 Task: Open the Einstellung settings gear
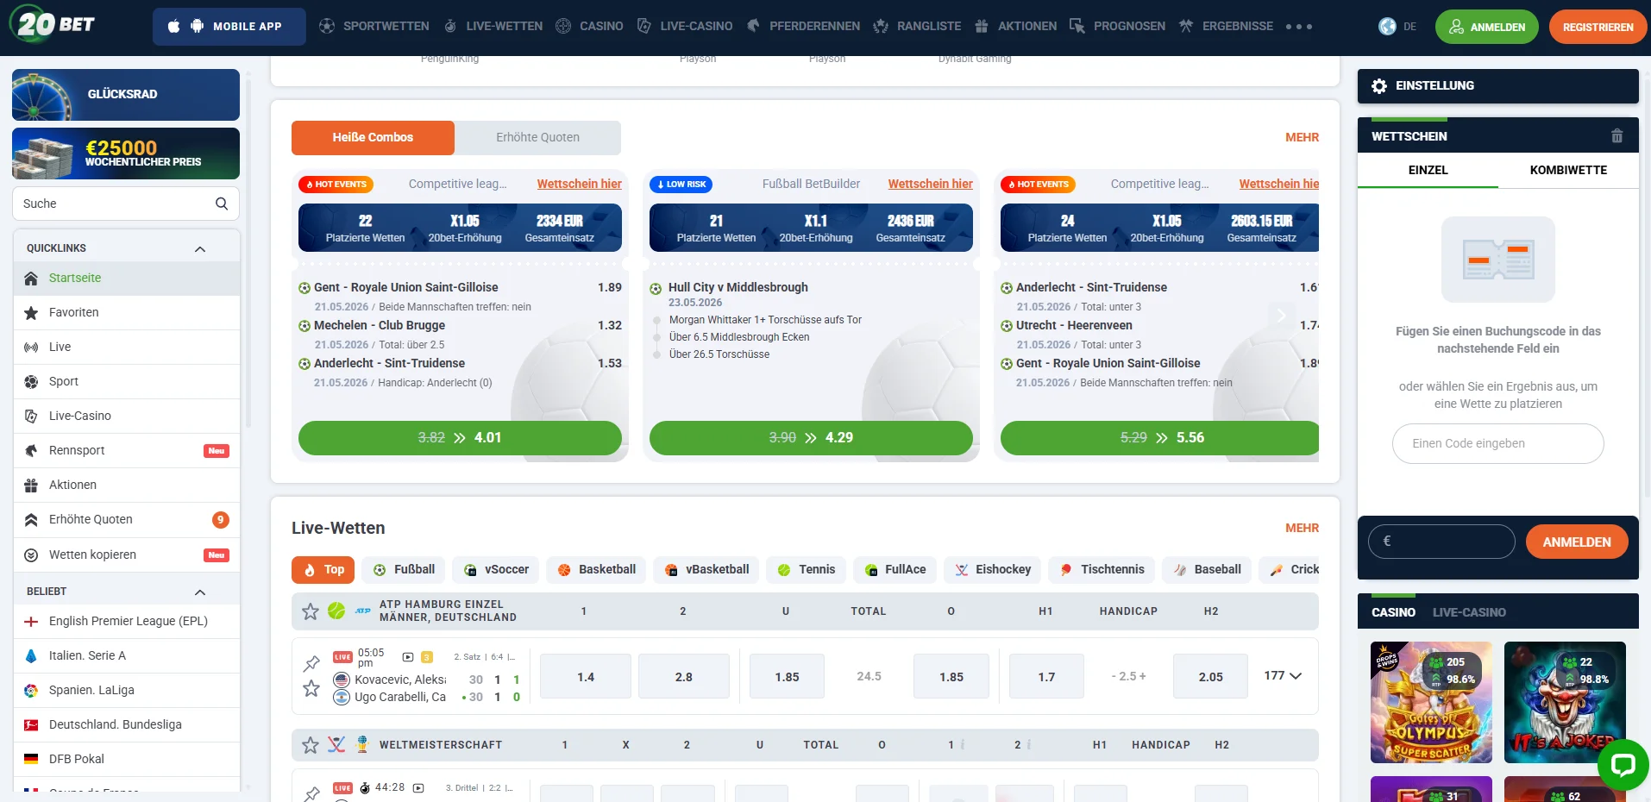[x=1379, y=86]
